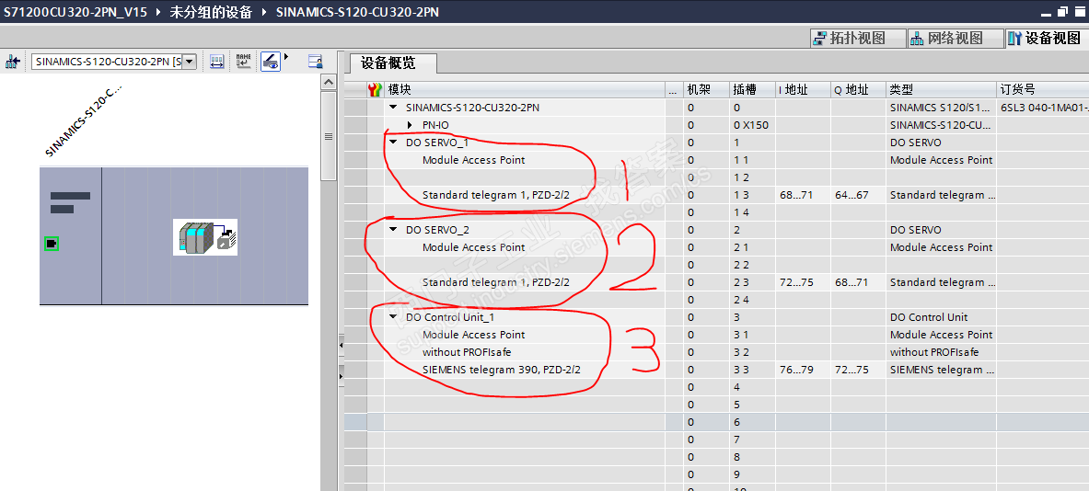Screen dimensions: 1089x491
Task: Click Q address cell 64...67
Action: pyautogui.click(x=859, y=195)
